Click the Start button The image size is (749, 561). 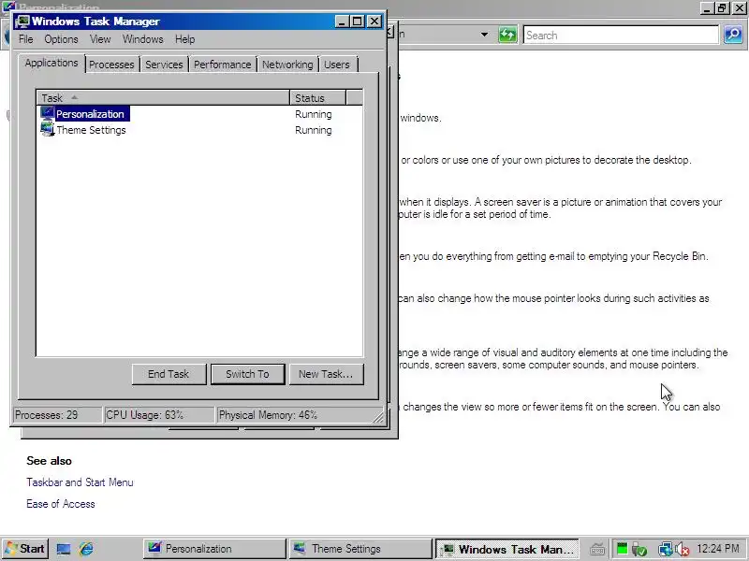[24, 549]
